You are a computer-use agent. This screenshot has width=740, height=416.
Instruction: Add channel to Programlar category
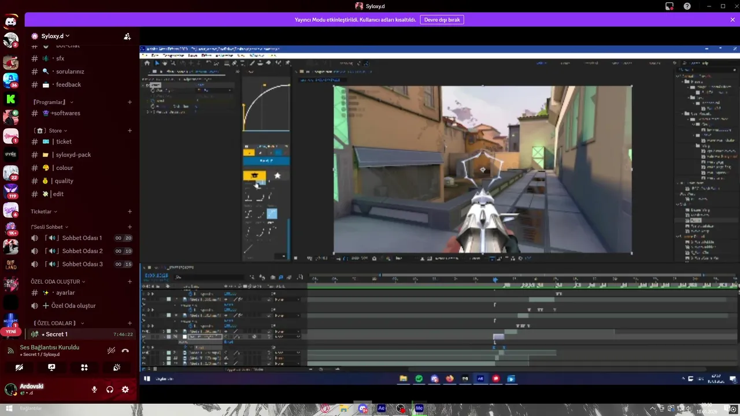coord(129,102)
